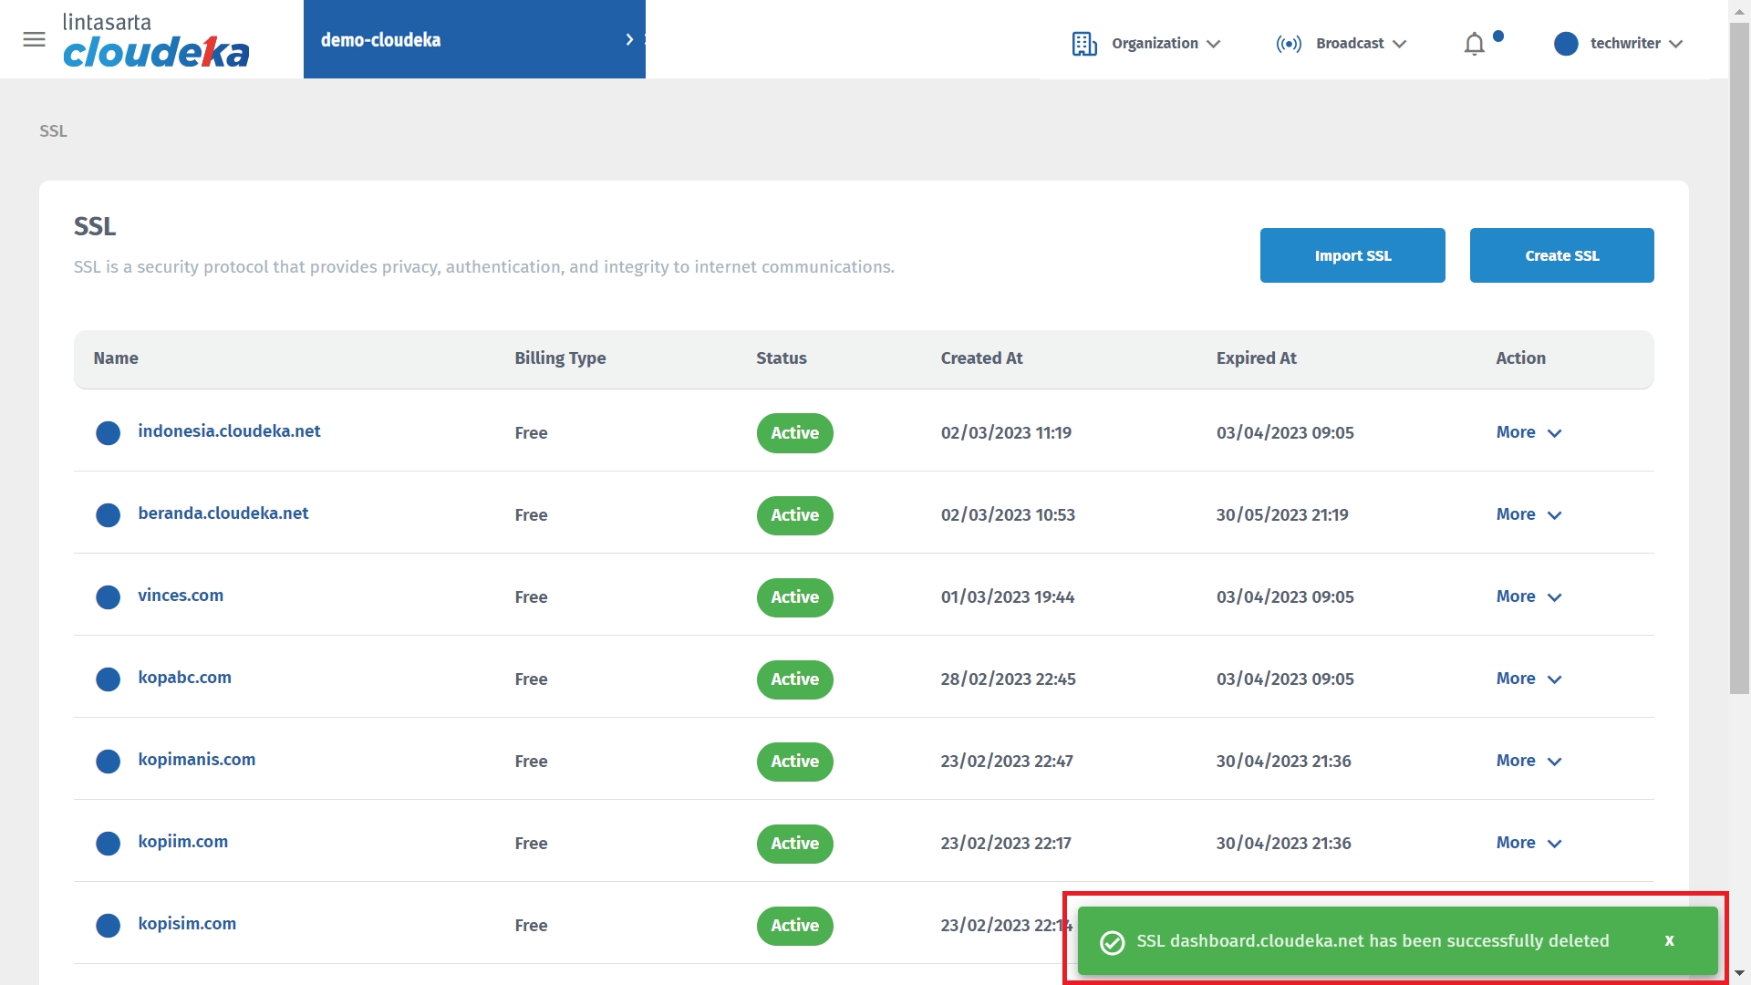This screenshot has height=985, width=1751.
Task: Click the notification bell icon
Action: pos(1474,44)
